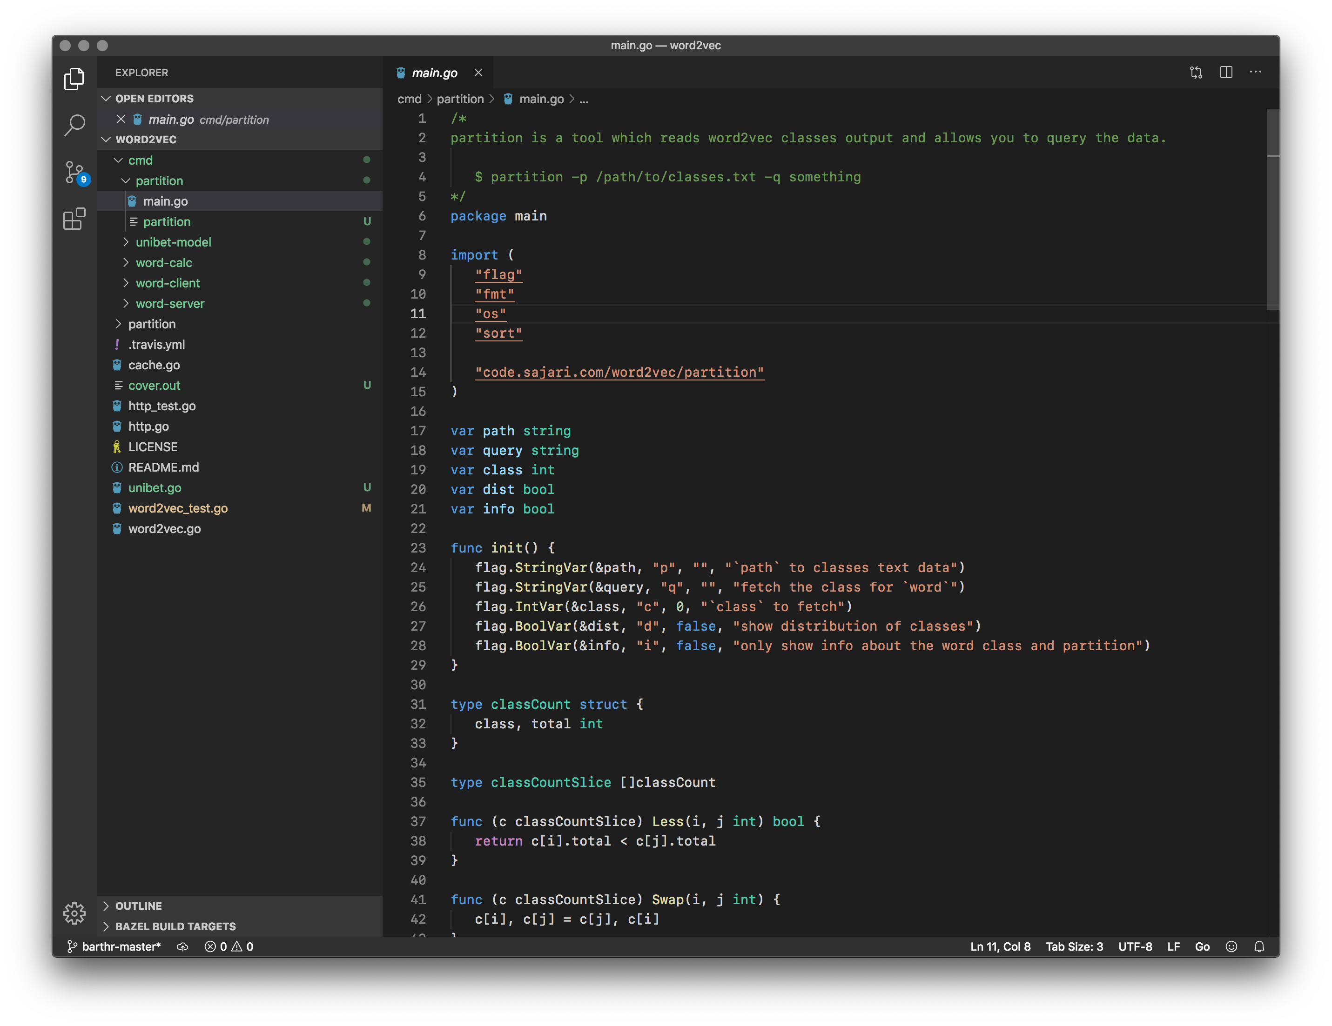Open .travis.yml file
Image resolution: width=1332 pixels, height=1026 pixels.
240,345
